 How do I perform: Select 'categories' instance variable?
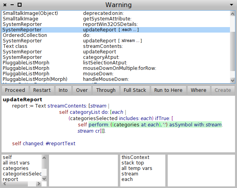22,168
